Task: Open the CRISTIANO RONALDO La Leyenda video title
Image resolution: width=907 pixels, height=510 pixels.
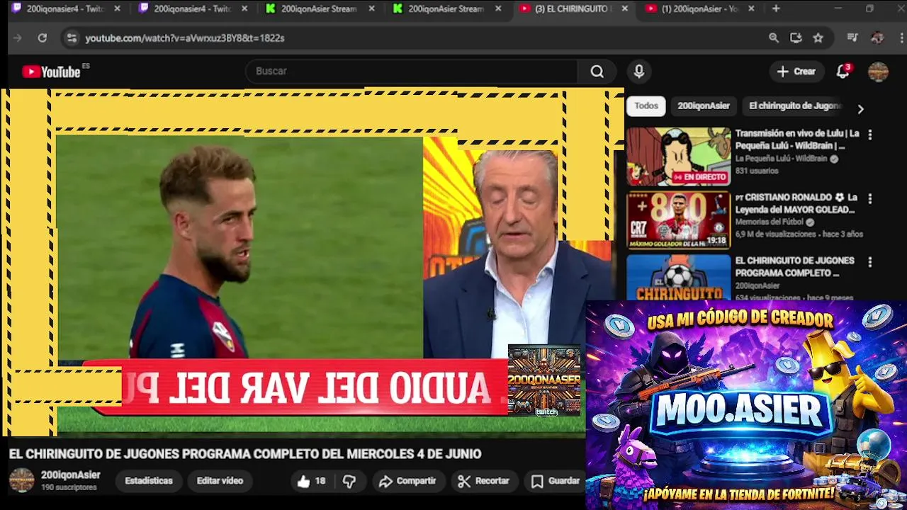Action: coord(796,203)
